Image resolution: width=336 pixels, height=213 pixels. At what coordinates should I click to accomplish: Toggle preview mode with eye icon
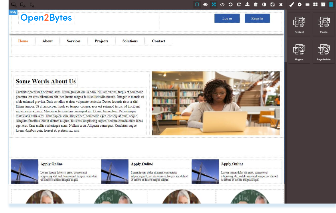[x=205, y=5]
